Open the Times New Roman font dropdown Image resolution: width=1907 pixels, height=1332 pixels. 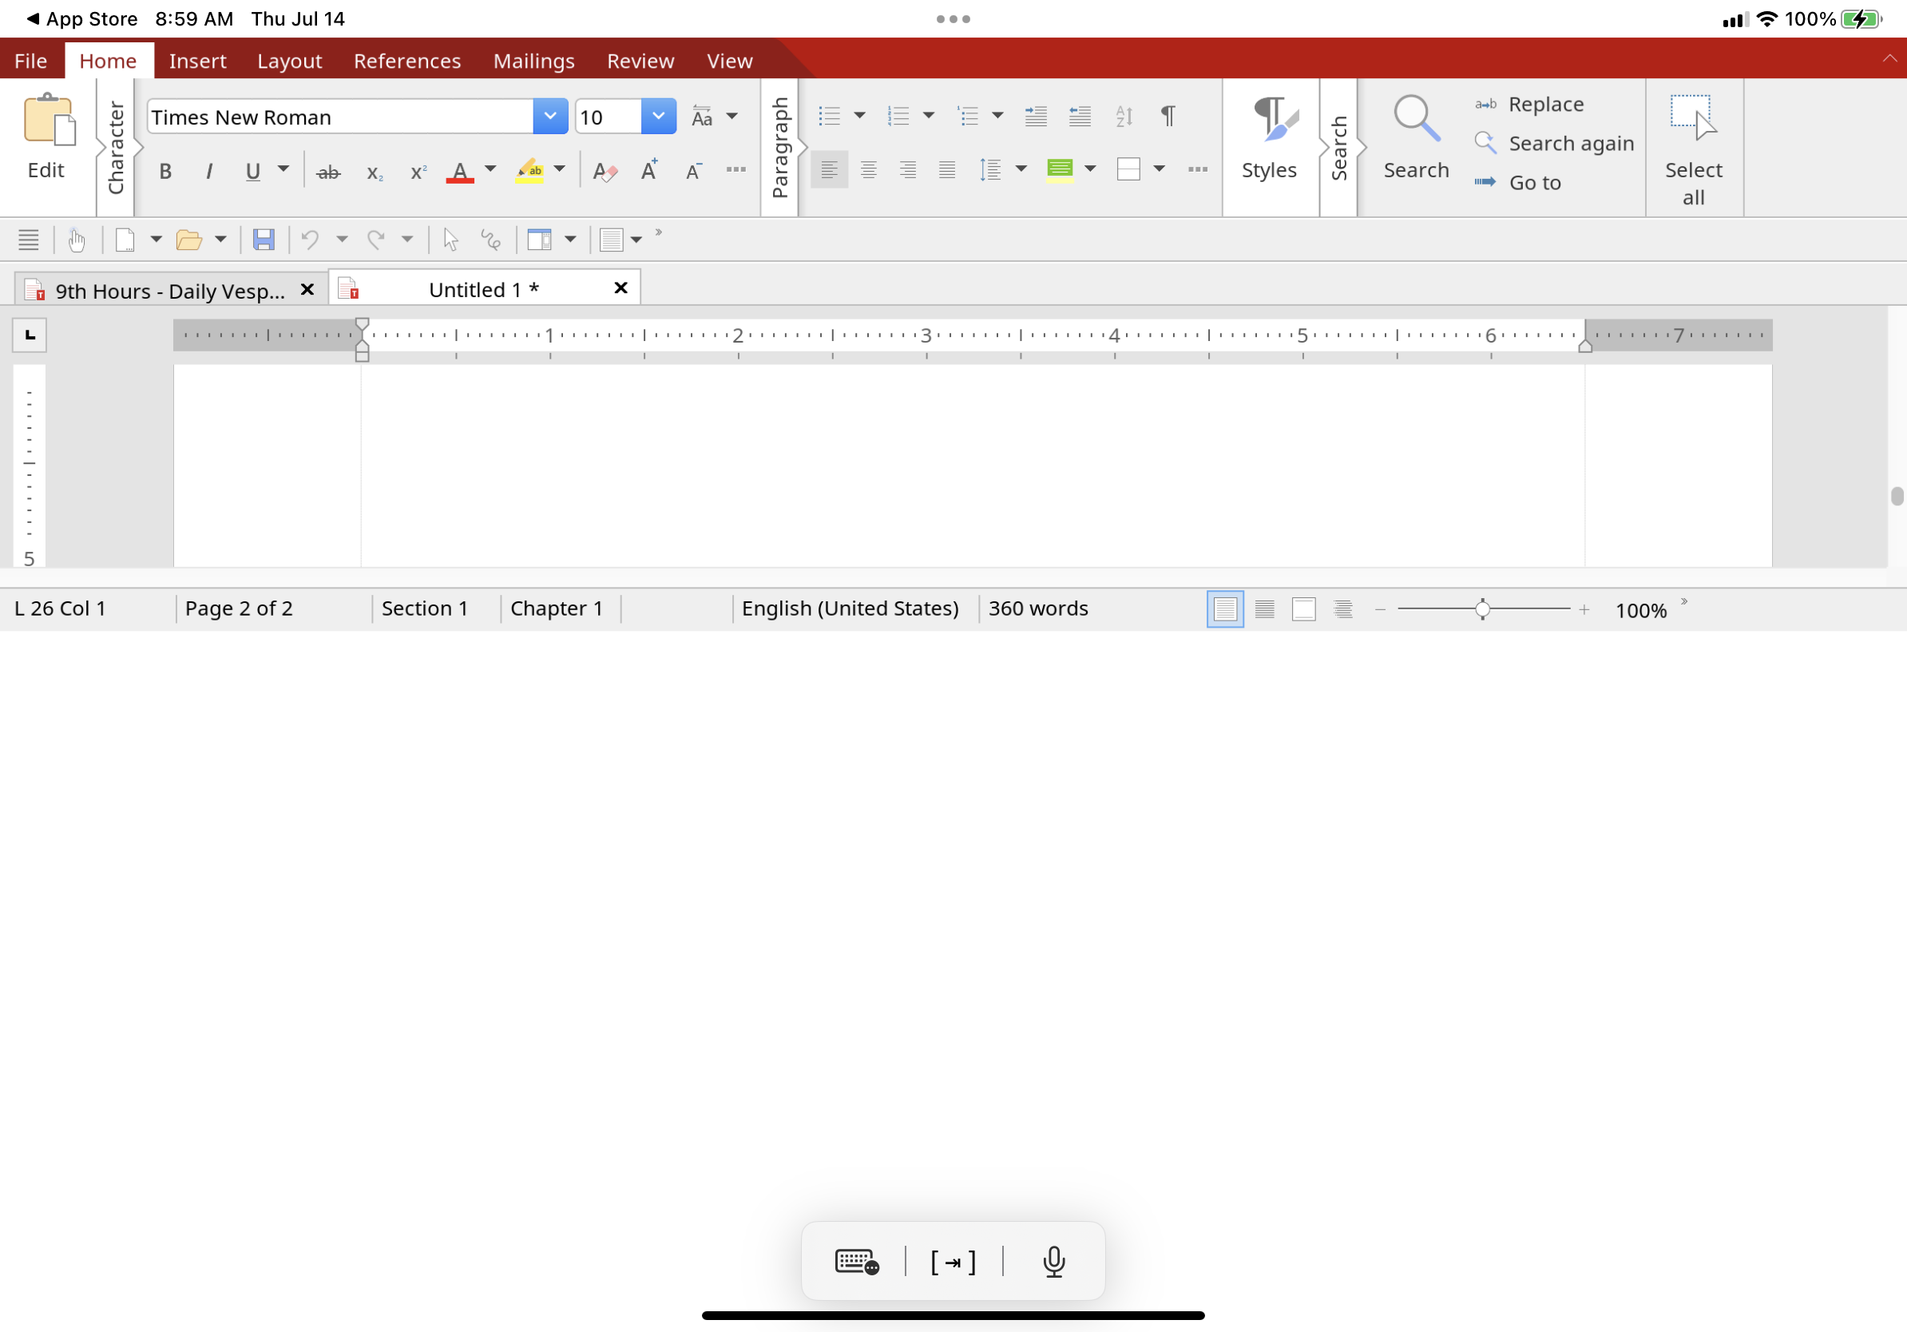pos(550,117)
